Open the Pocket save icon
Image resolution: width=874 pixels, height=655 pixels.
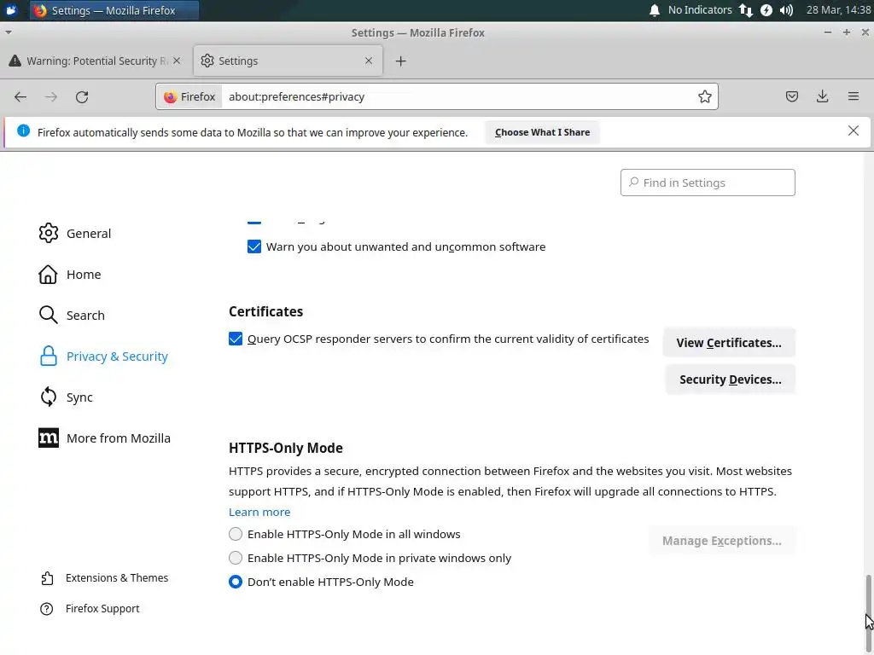coord(792,97)
